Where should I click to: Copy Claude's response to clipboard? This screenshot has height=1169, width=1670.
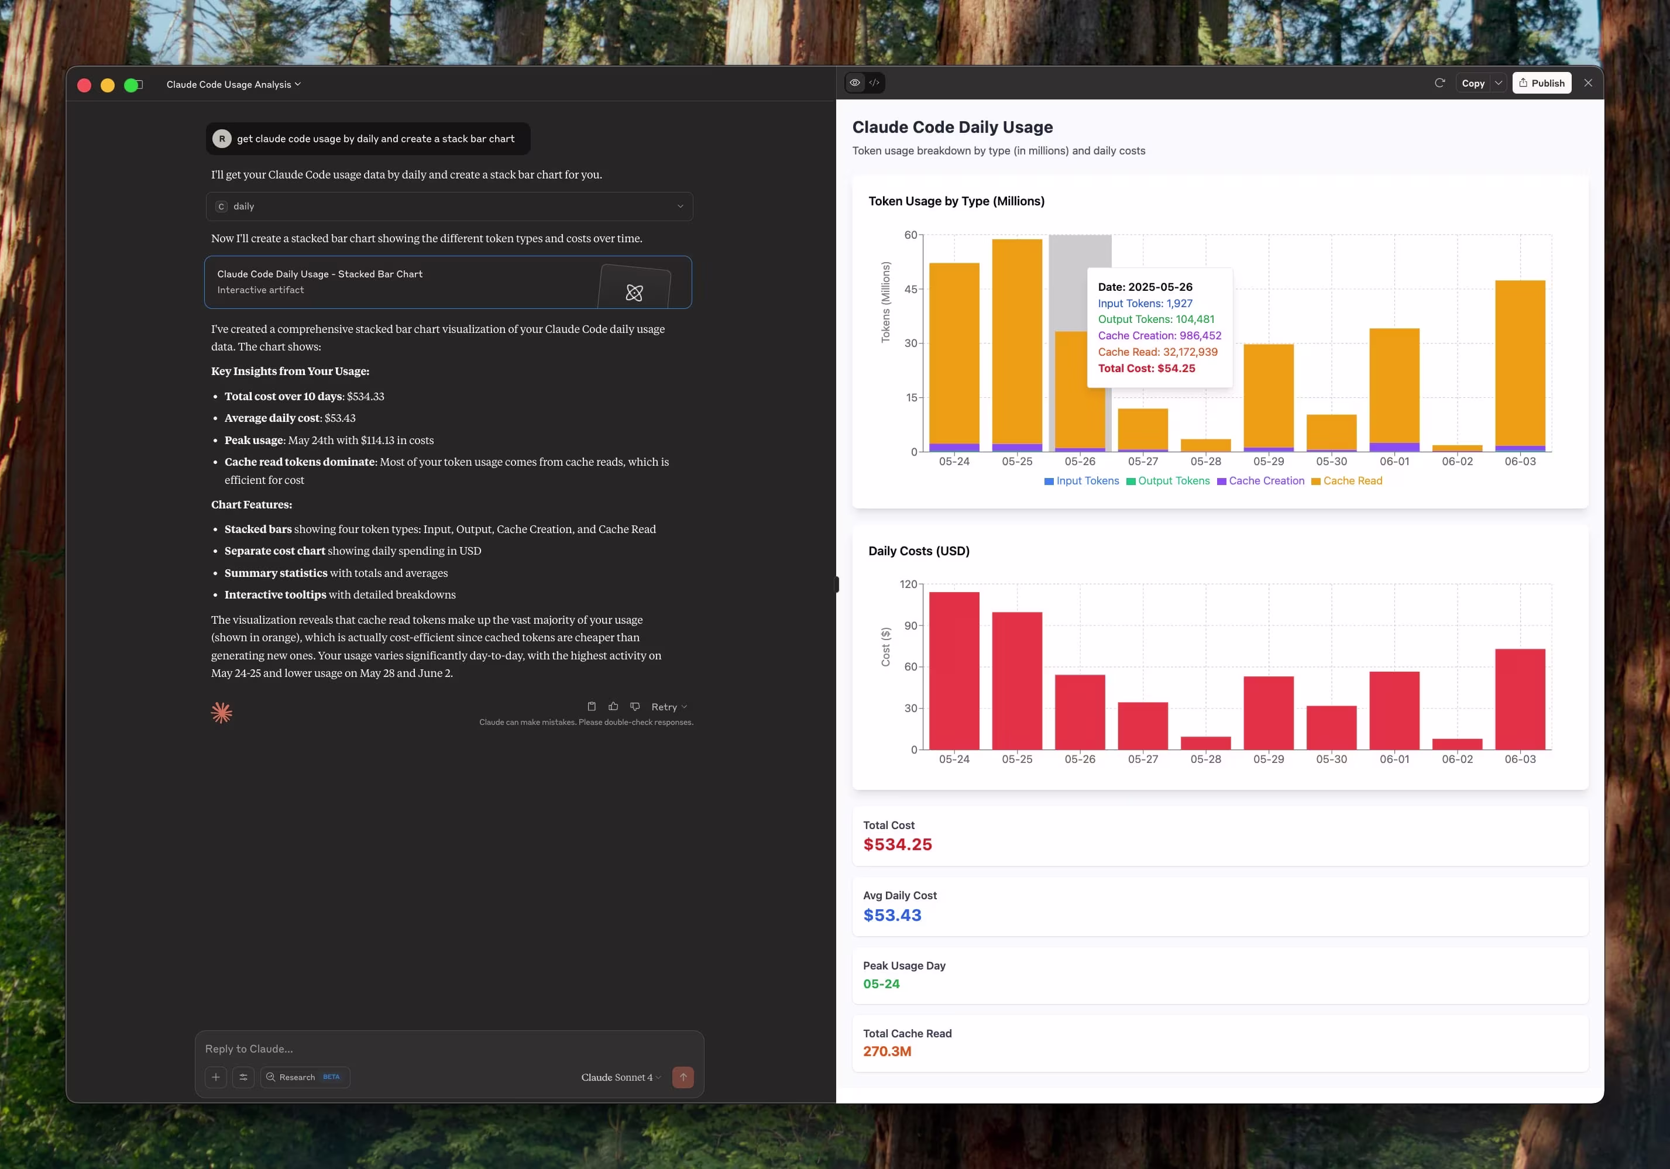(x=592, y=706)
